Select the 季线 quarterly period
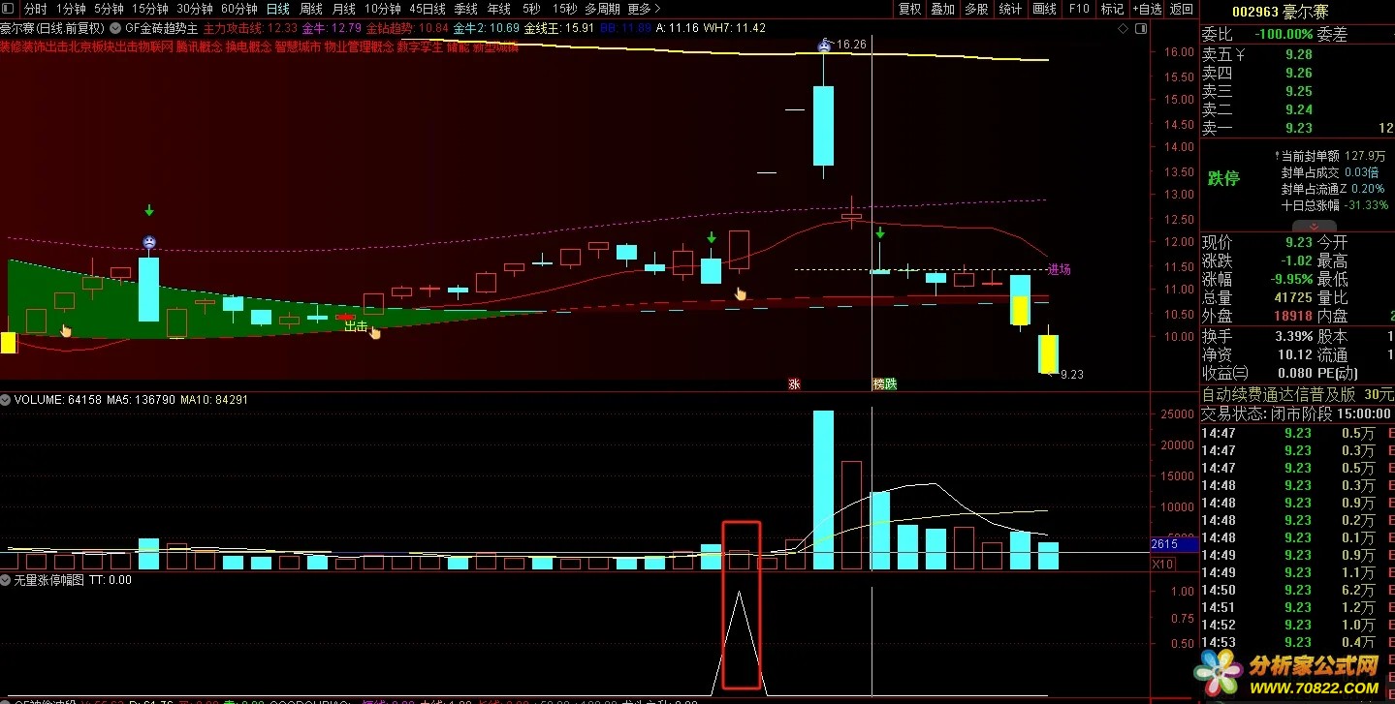Screen dimensions: 1395x704 pos(466,9)
